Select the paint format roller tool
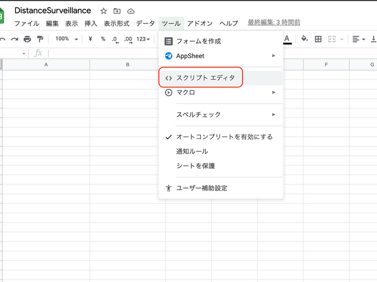This screenshot has height=282, width=377. pyautogui.click(x=40, y=39)
